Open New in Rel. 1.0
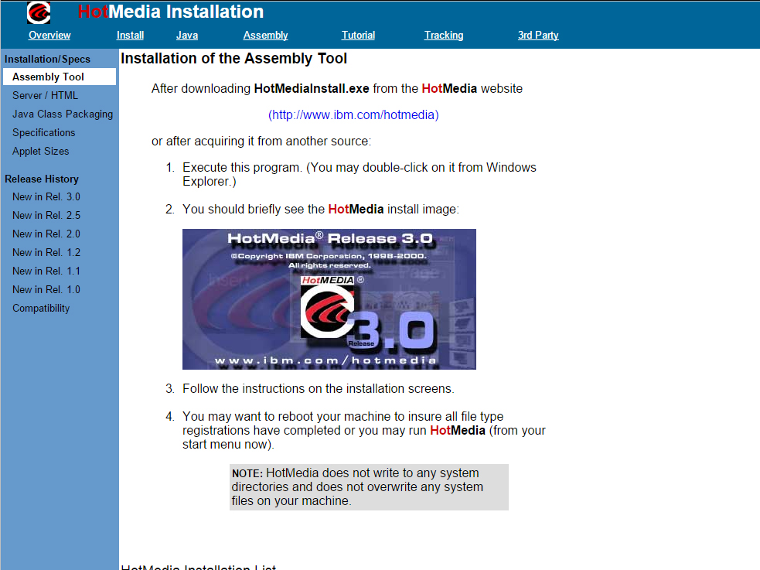 [x=46, y=289]
